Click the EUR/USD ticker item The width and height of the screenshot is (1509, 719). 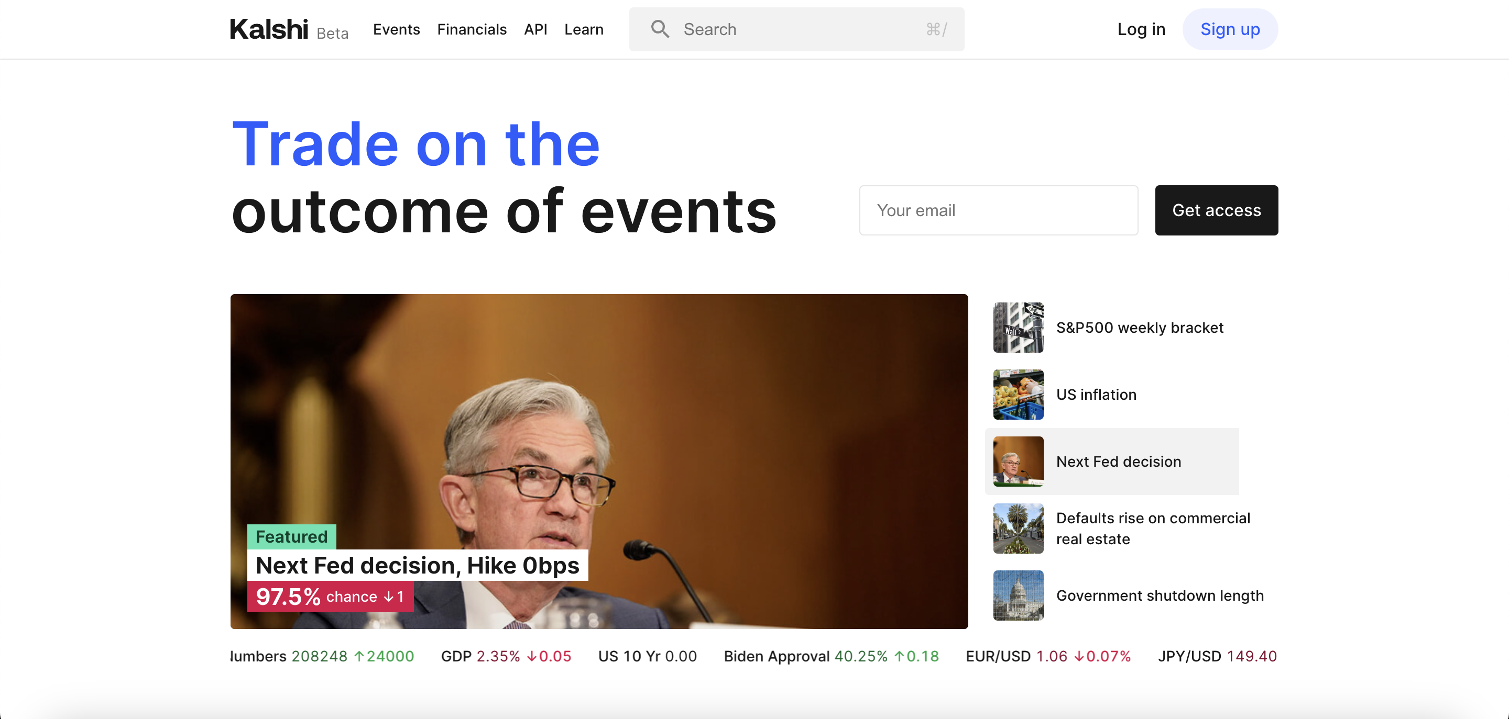pyautogui.click(x=1047, y=656)
